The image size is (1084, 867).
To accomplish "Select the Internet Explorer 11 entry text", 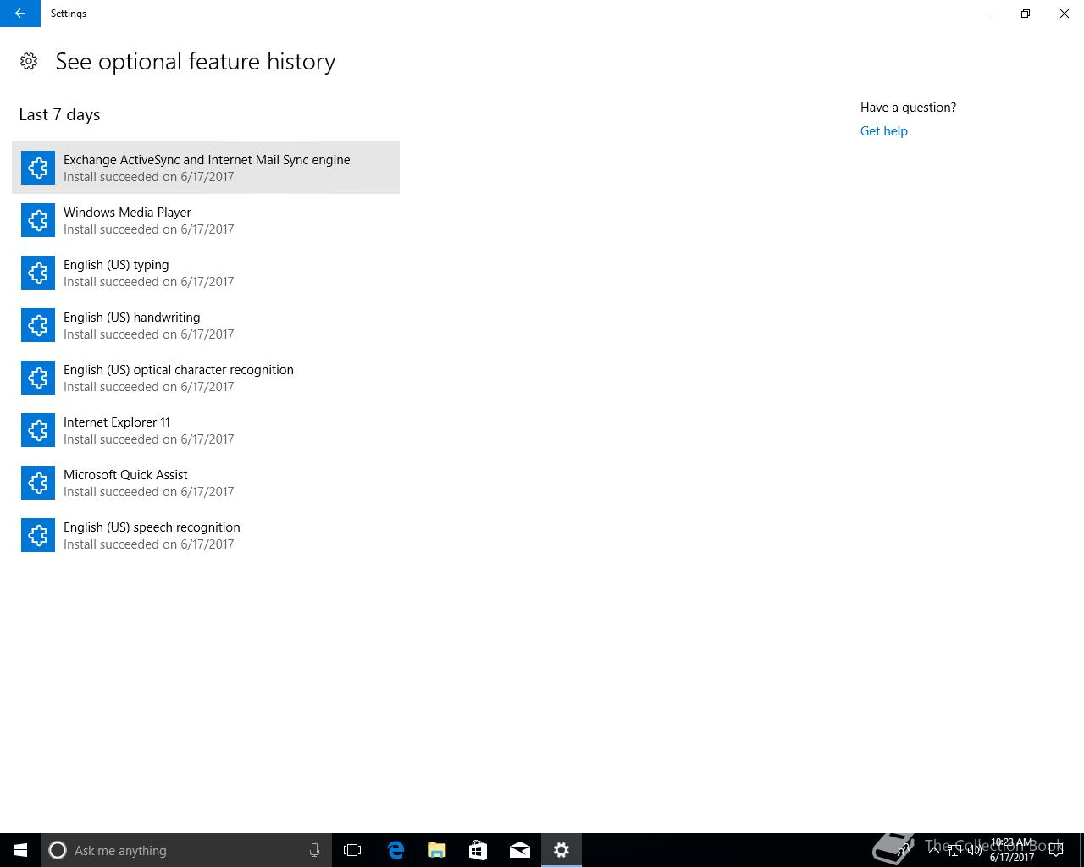I will pyautogui.click(x=117, y=422).
